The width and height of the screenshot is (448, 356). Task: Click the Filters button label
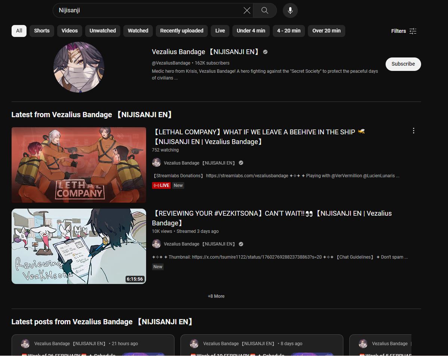[399, 31]
